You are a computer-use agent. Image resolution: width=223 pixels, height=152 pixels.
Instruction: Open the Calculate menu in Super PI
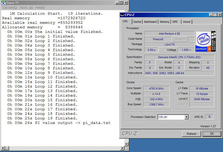point(10,8)
